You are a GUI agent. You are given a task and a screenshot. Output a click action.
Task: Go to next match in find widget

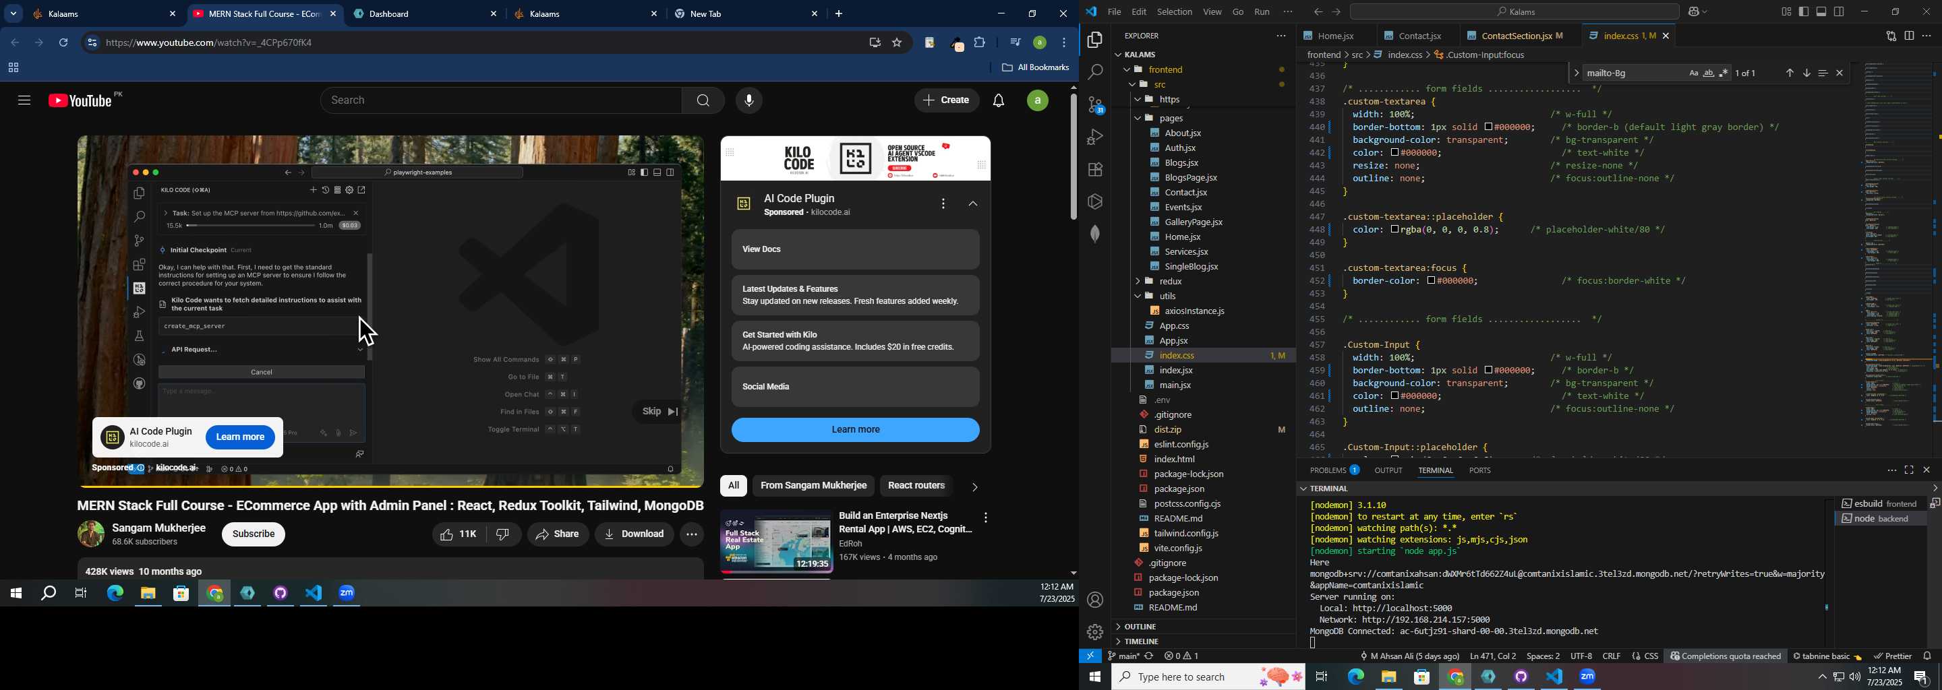tap(1807, 73)
